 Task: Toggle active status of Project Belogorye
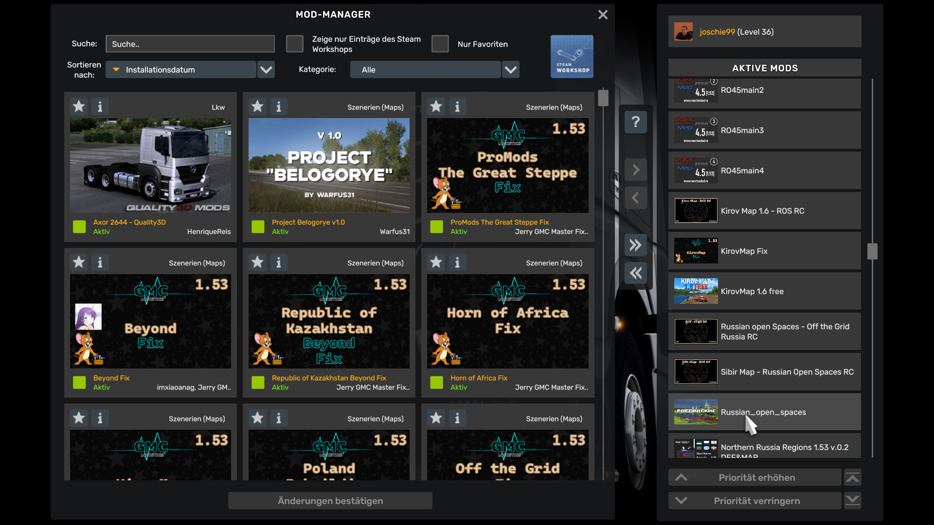tap(258, 227)
